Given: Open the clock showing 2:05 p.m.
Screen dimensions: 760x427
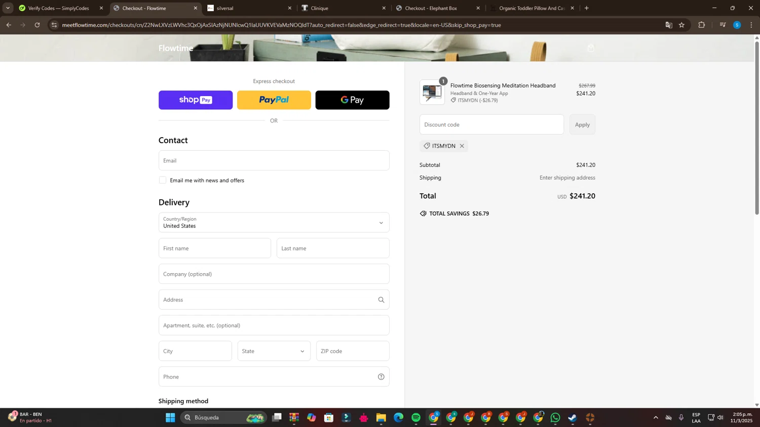Looking at the screenshot, I should pos(742,417).
